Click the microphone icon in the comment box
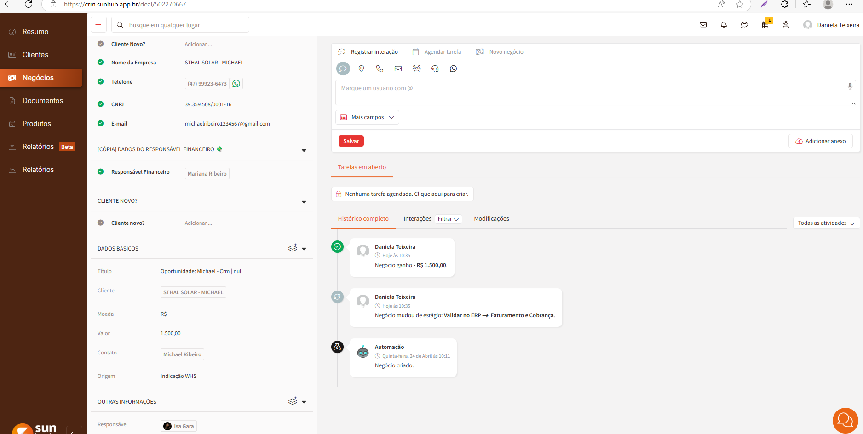 click(850, 86)
